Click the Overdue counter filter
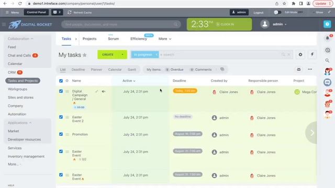Screen dimensions: 335x188 pyautogui.click(x=174, y=69)
